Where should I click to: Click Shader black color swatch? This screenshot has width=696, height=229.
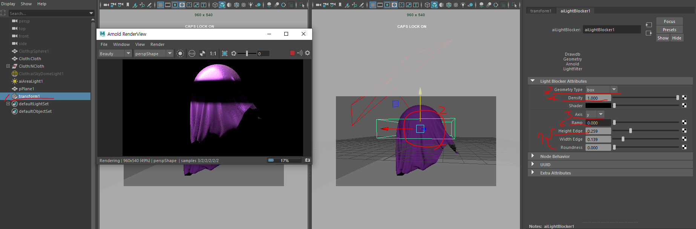[598, 106]
